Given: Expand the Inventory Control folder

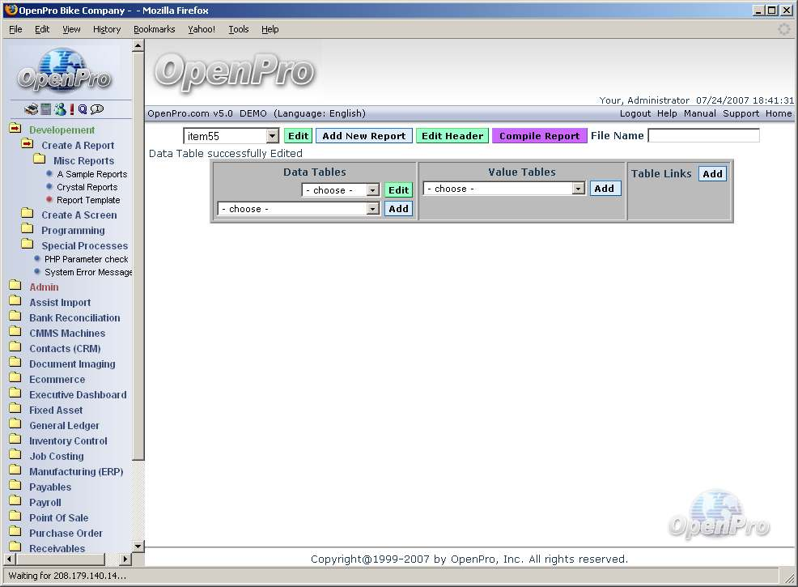Looking at the screenshot, I should (x=15, y=440).
